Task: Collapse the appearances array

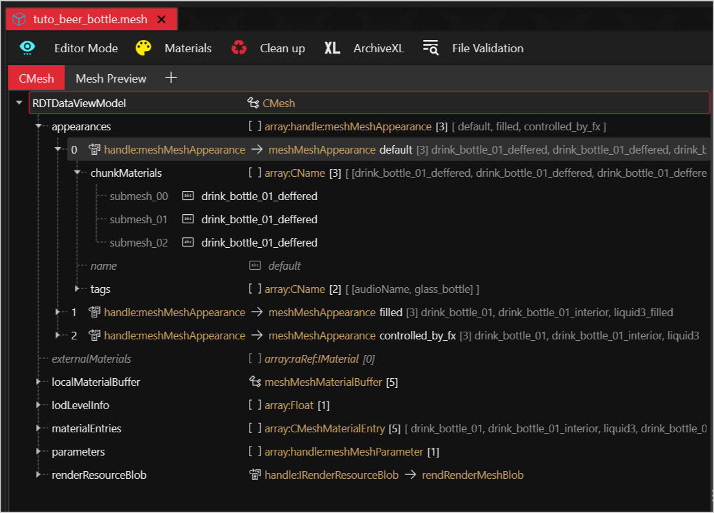Action: 39,126
